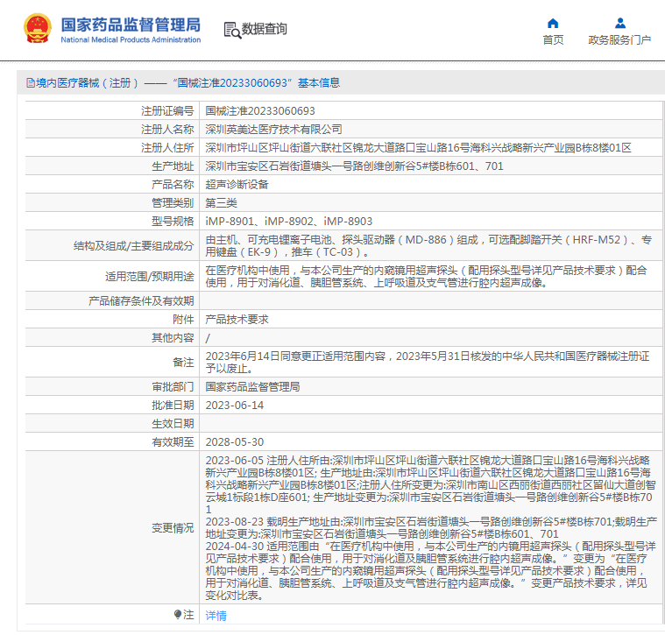
Task: Click the 变更情况 row label
Action: pos(173,527)
